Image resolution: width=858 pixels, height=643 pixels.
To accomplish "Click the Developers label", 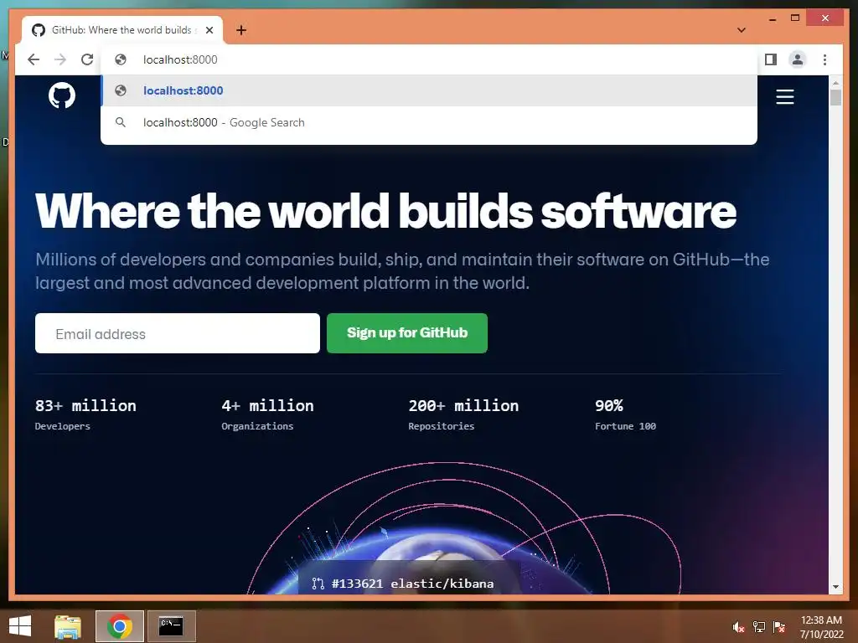I will click(x=62, y=426).
